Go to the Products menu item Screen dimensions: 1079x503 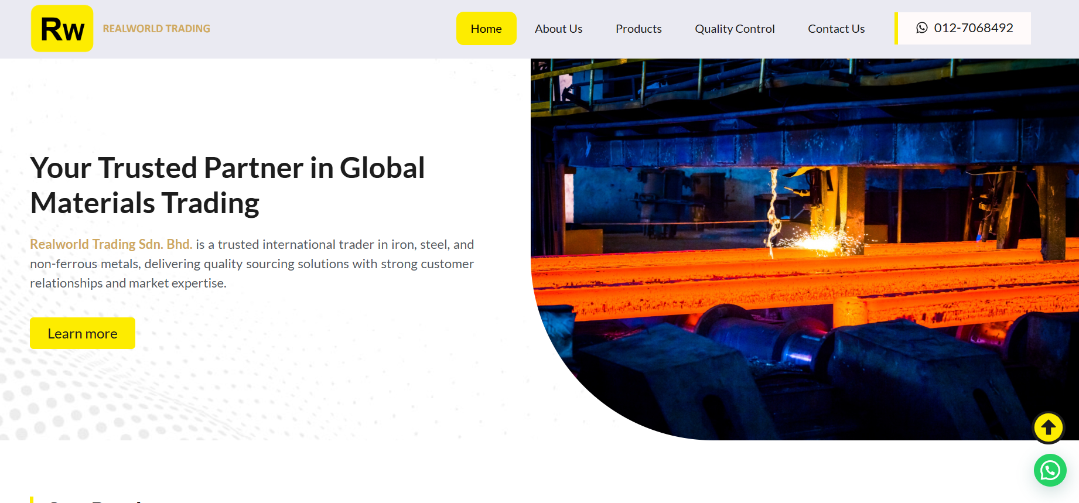(x=638, y=29)
